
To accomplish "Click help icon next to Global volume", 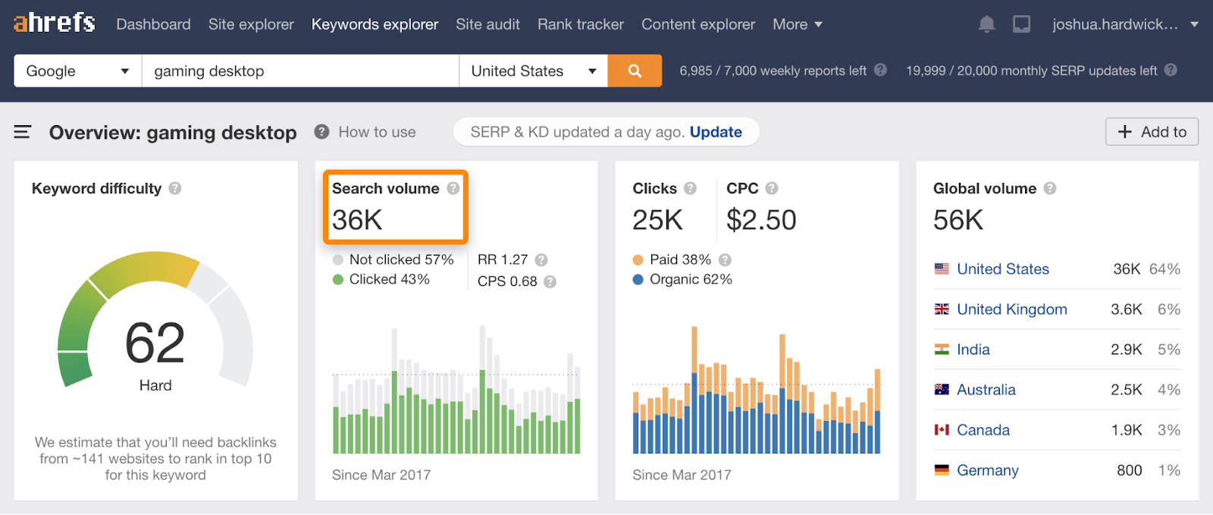I will click(x=1050, y=188).
